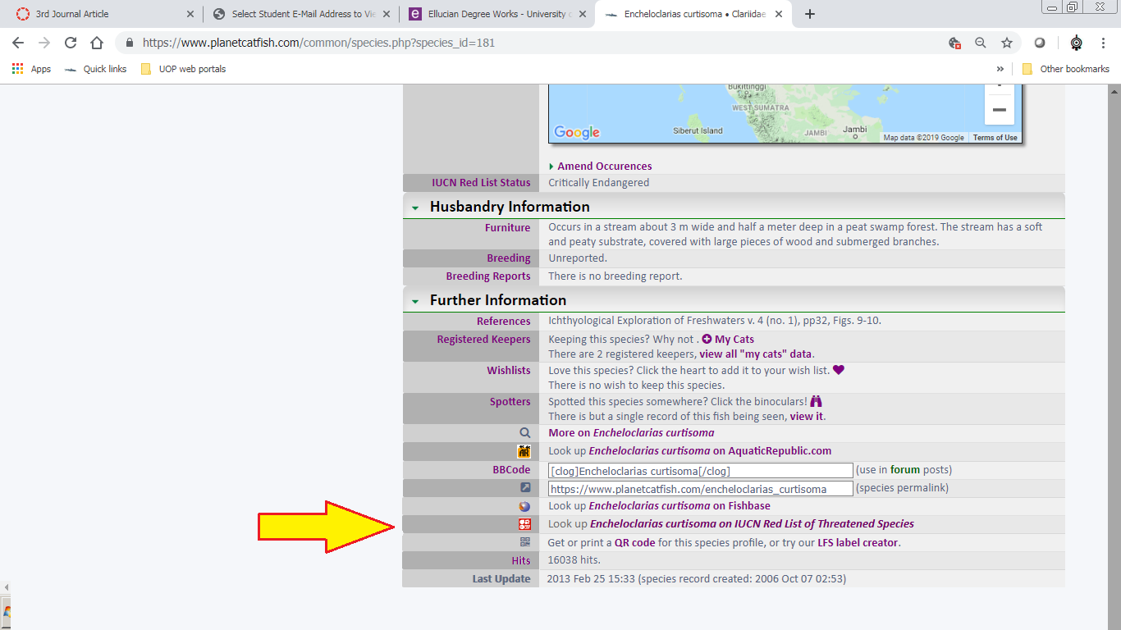Open the Other bookmarks folder

1066,69
